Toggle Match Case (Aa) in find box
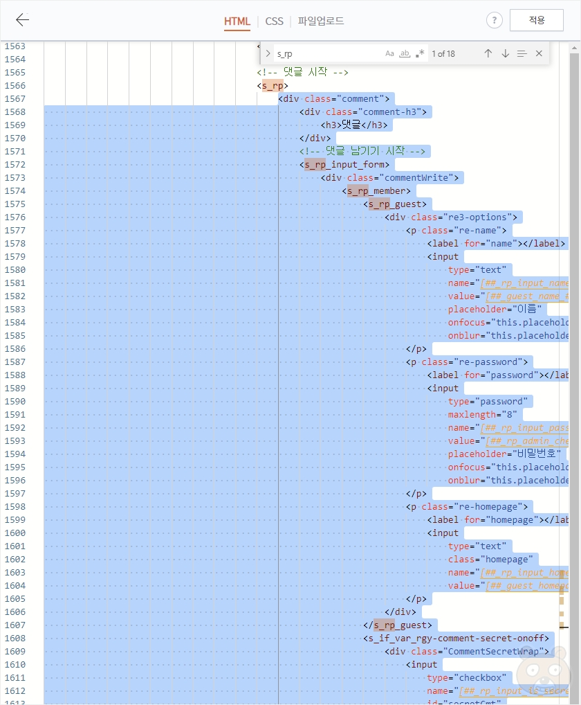This screenshot has height=705, width=581. point(389,53)
